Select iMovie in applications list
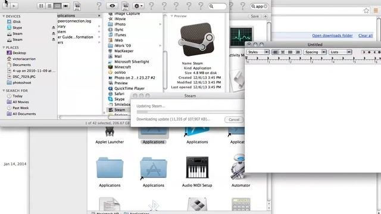This screenshot has width=381, height=214. click(x=120, y=18)
